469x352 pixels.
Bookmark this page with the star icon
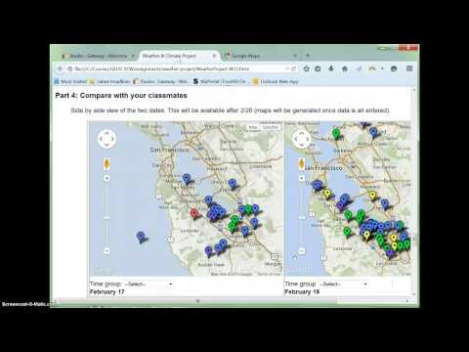307,68
